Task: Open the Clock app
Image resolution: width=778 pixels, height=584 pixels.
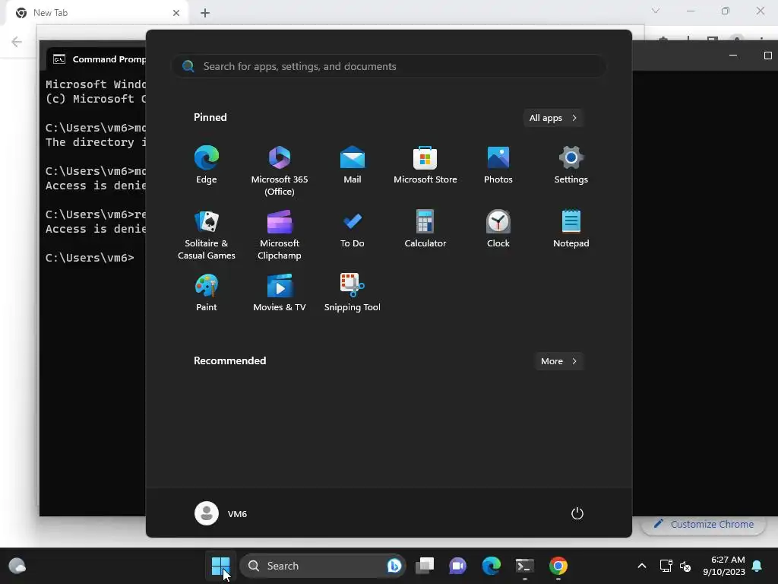Action: coord(498,228)
